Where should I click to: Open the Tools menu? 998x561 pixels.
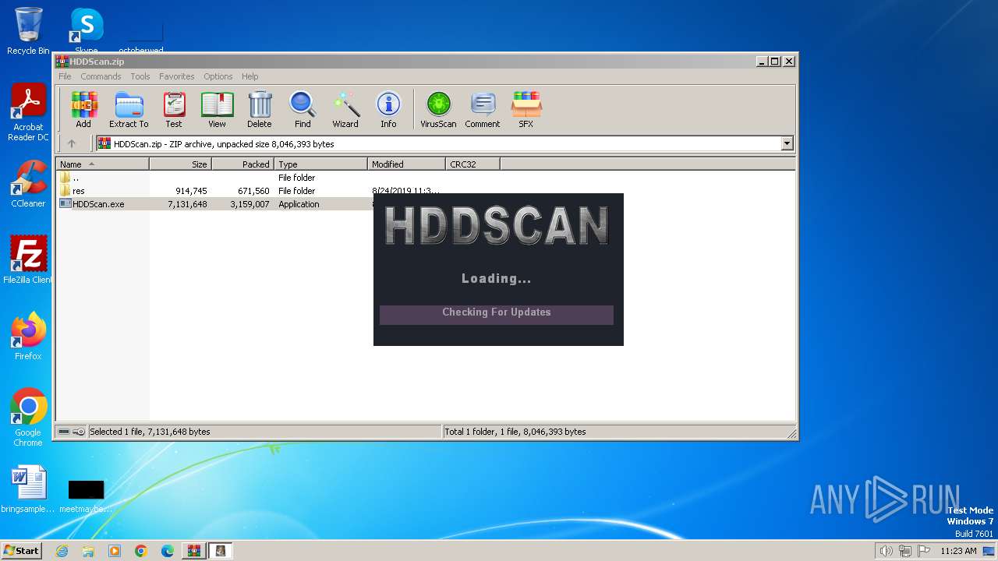pyautogui.click(x=140, y=76)
